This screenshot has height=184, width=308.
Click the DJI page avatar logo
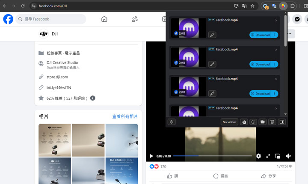point(44,34)
